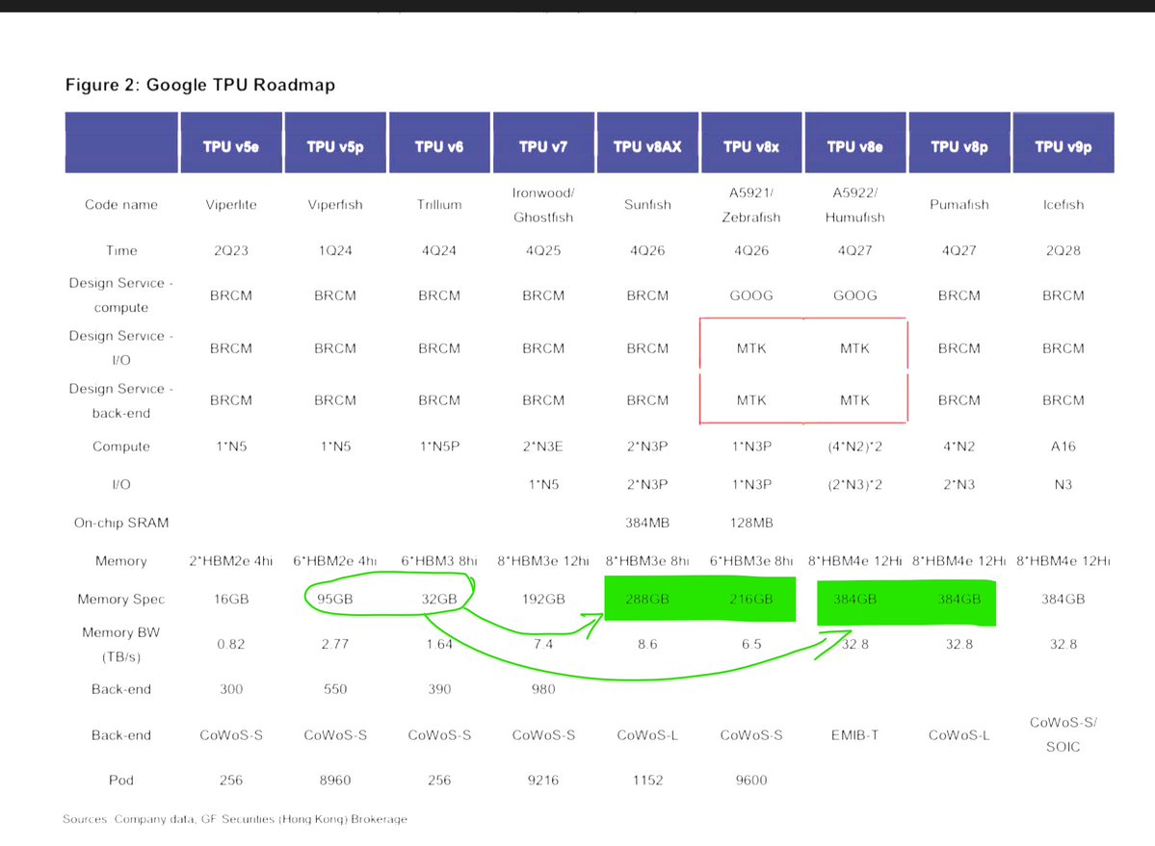Click the "Code name" row label
The height and width of the screenshot is (846, 1155).
[x=120, y=204]
